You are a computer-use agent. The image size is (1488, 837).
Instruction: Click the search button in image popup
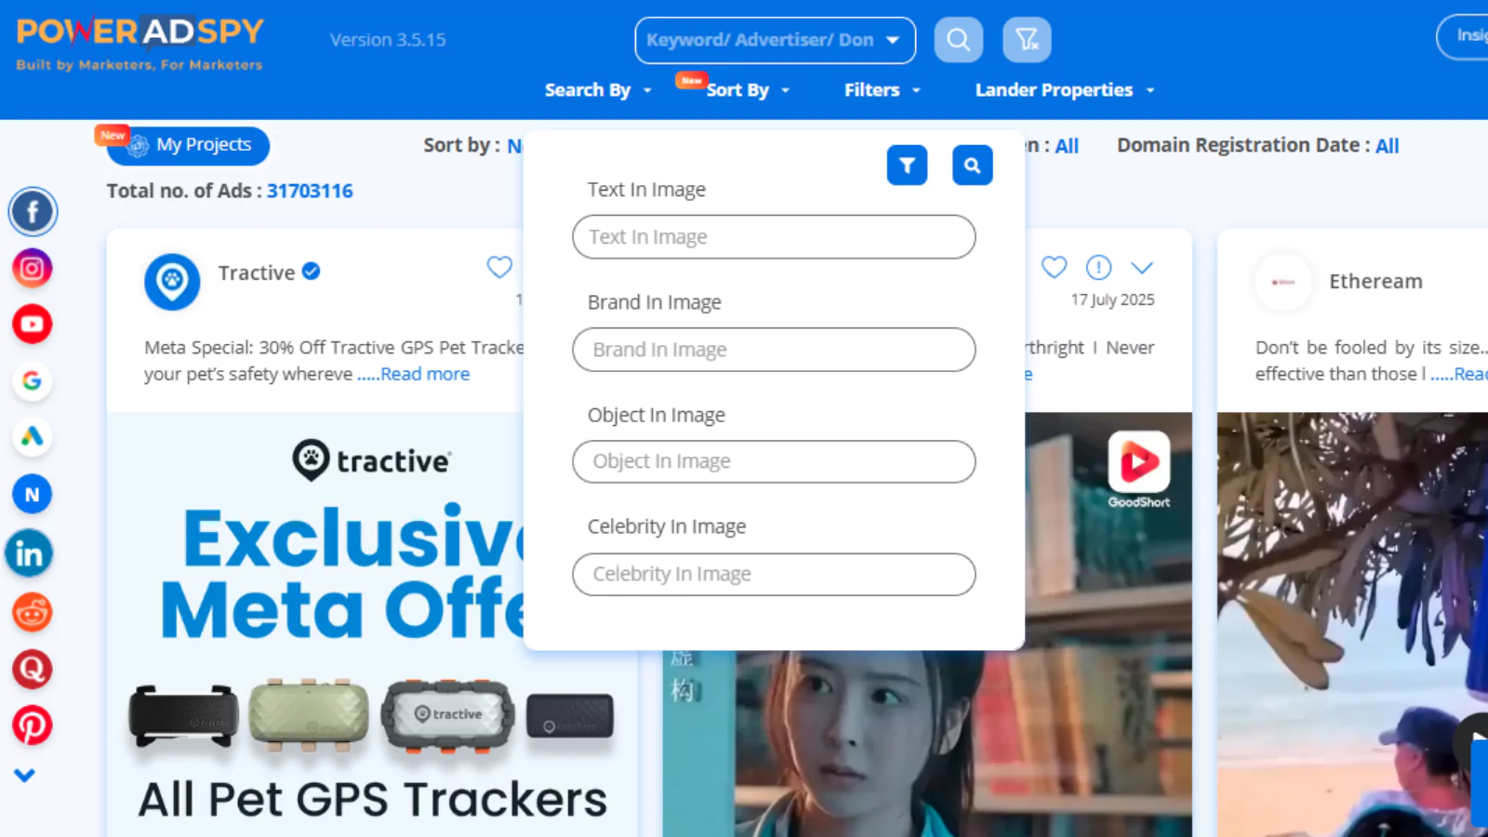972,166
